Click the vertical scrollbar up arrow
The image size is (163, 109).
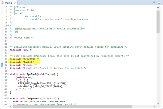[x=158, y=8]
